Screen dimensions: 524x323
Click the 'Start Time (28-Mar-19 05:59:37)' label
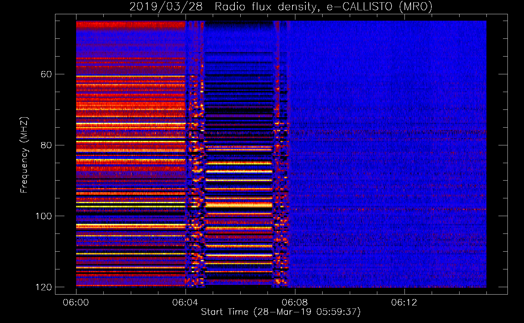click(281, 312)
